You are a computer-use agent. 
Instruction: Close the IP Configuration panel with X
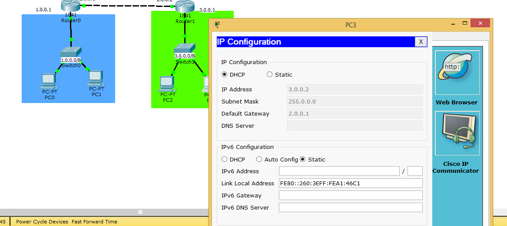(421, 42)
